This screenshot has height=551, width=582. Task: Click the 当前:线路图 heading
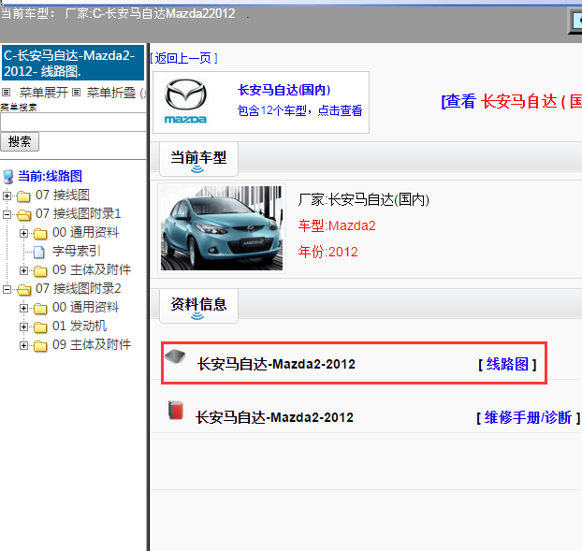(x=51, y=176)
